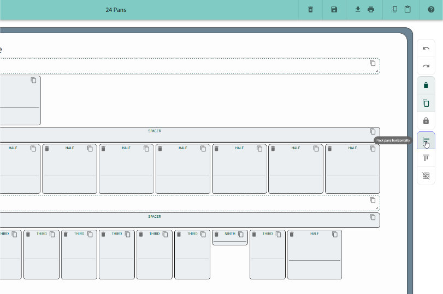Delete the NINTH pan

[x=216, y=234]
